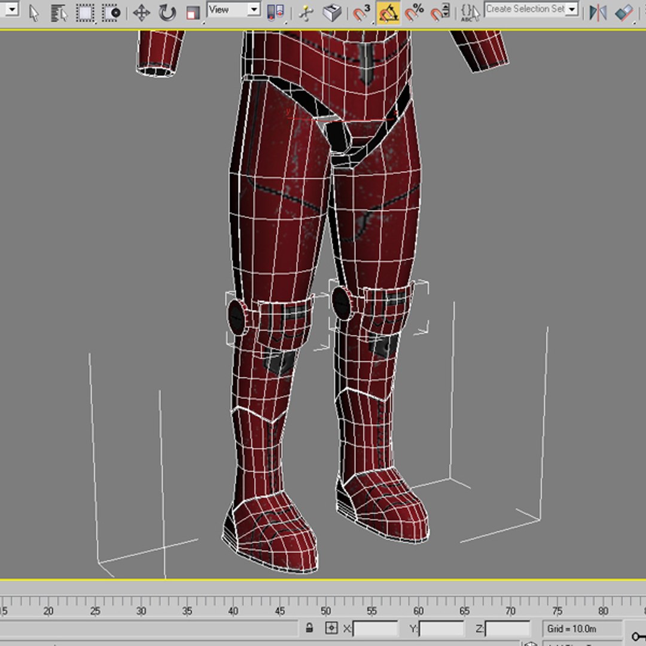Click into the Create Selection Set field
The height and width of the screenshot is (646, 646).
tap(525, 9)
